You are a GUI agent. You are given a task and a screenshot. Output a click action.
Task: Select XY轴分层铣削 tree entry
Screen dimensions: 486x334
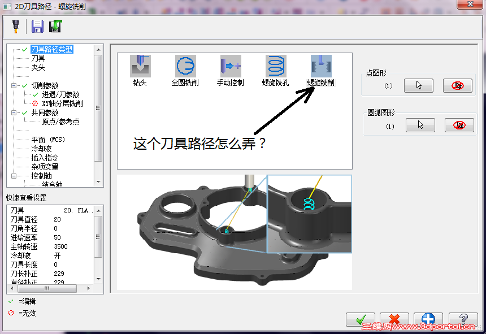tap(62, 103)
